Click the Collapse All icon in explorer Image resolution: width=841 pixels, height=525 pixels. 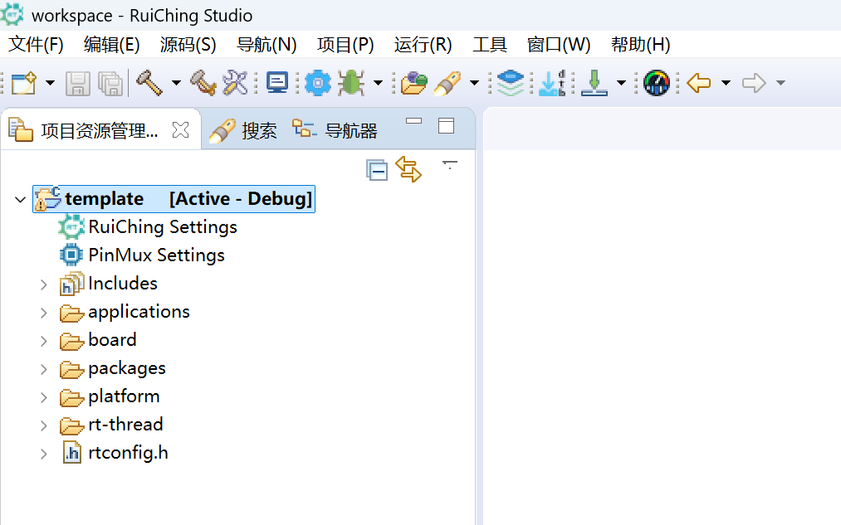(378, 170)
